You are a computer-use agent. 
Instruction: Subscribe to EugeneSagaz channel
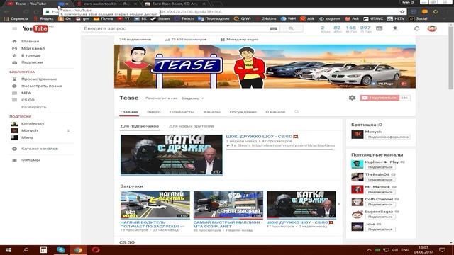[380, 217]
